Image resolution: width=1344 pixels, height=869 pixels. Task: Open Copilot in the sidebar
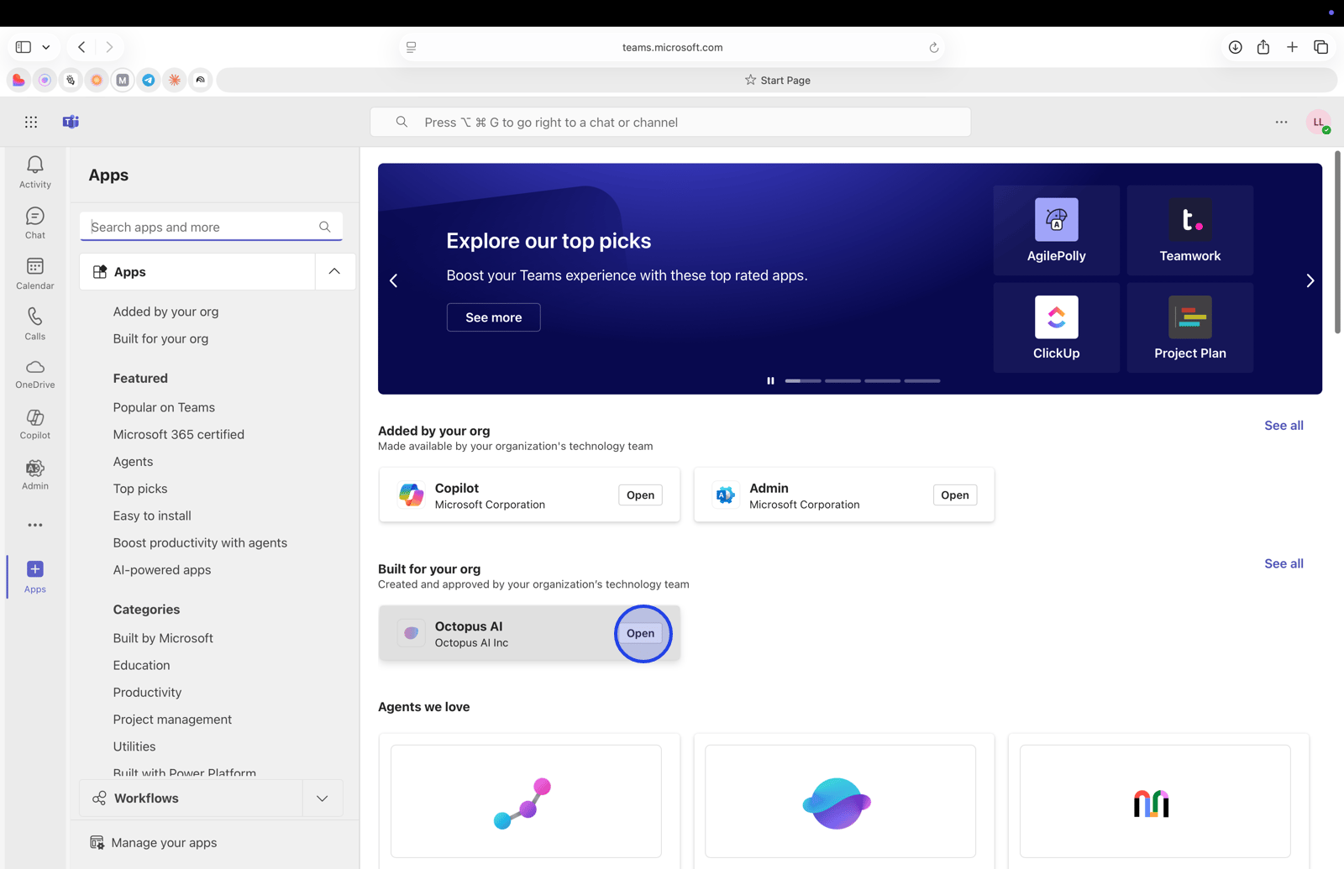pyautogui.click(x=34, y=424)
